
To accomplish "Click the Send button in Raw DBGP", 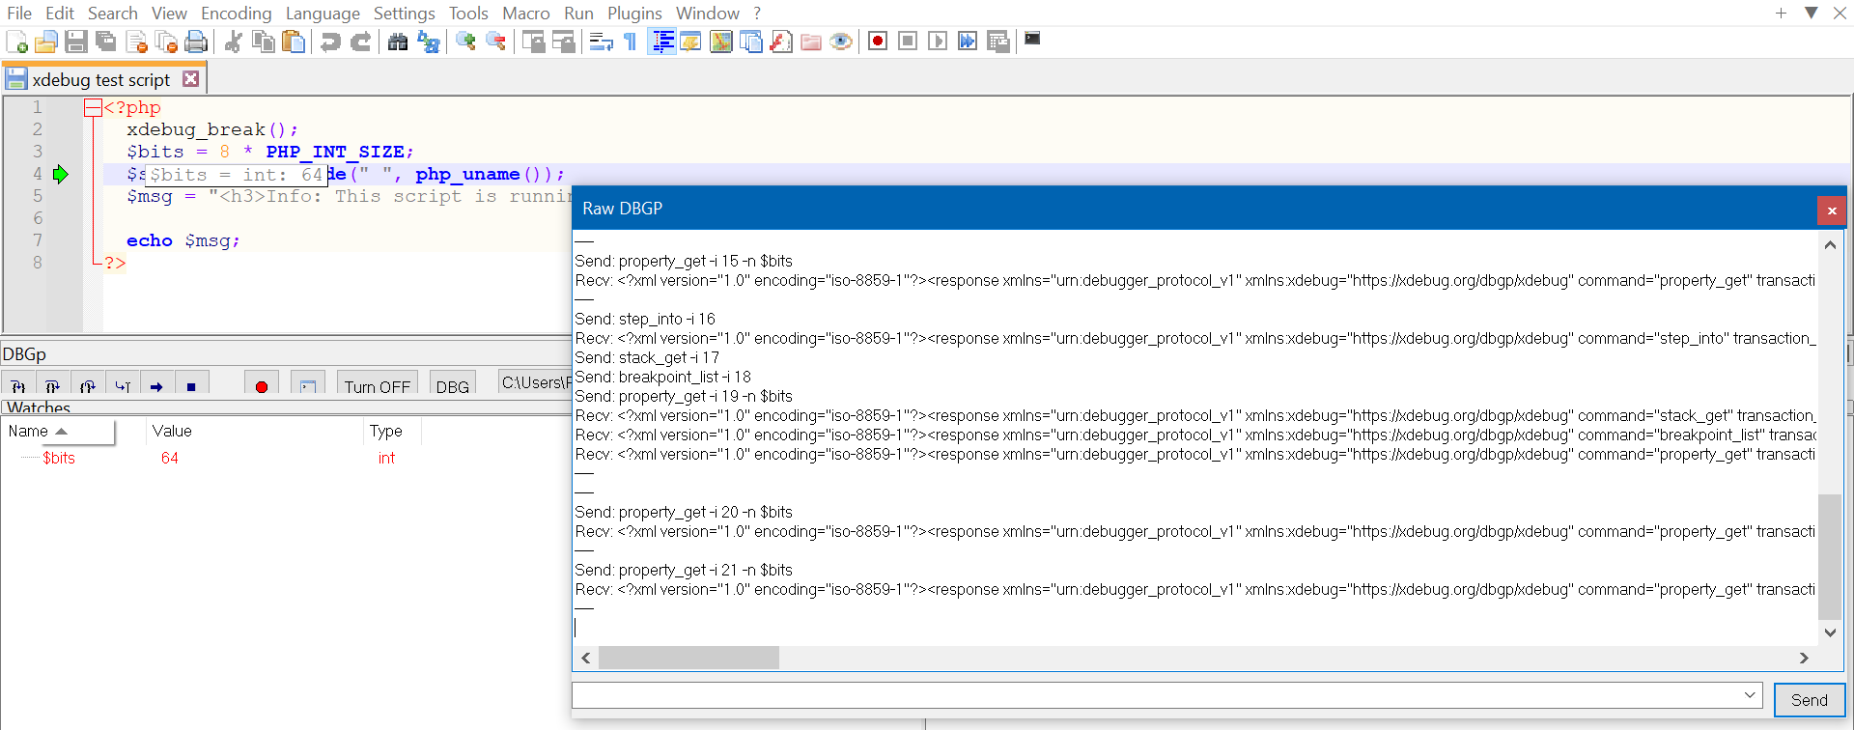I will [x=1809, y=700].
